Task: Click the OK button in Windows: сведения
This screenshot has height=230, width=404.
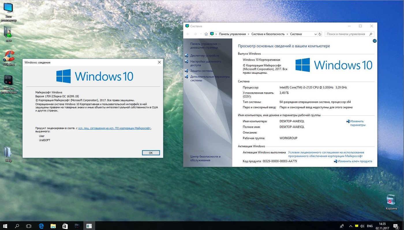Action: (x=151, y=153)
